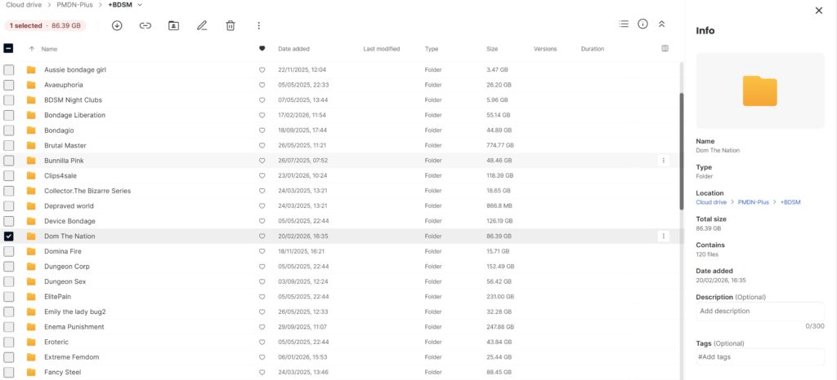The height and width of the screenshot is (380, 837).
Task: Sort the list by the Date added column
Action: [293, 49]
